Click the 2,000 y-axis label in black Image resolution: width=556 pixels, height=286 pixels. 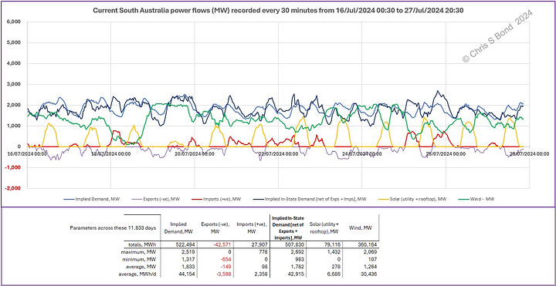pyautogui.click(x=13, y=105)
